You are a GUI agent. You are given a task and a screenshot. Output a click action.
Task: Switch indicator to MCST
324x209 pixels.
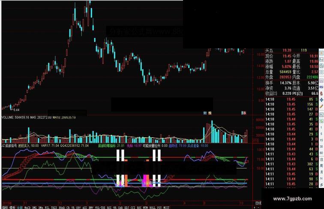[166, 207]
